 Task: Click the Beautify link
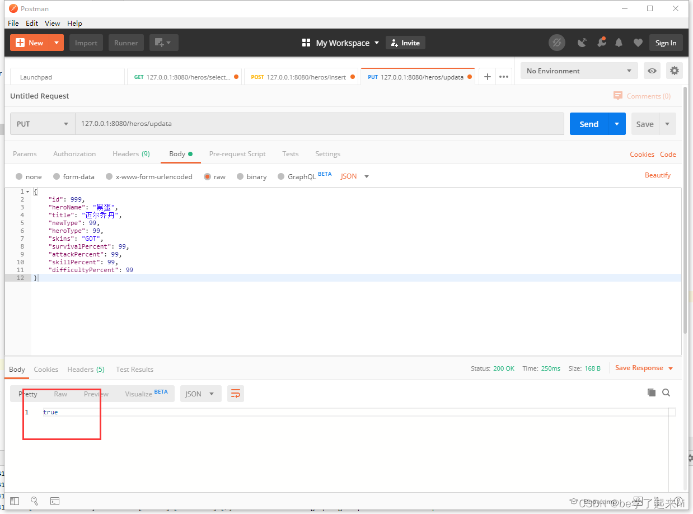point(658,175)
